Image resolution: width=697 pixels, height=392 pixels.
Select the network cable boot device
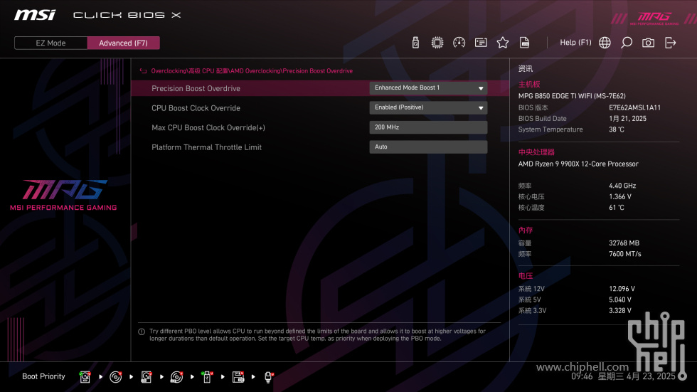pyautogui.click(x=269, y=377)
